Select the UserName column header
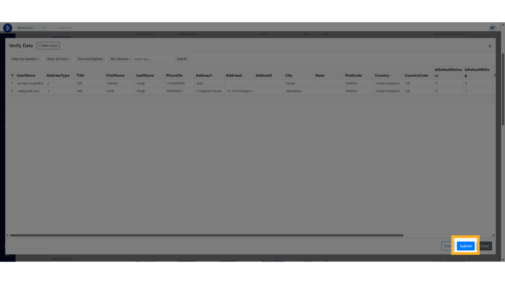Viewport: 505px width, 284px height. pos(26,75)
